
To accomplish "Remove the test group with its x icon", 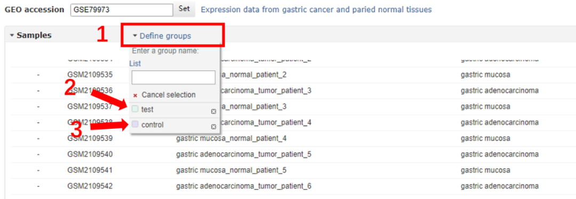I will pyautogui.click(x=213, y=111).
